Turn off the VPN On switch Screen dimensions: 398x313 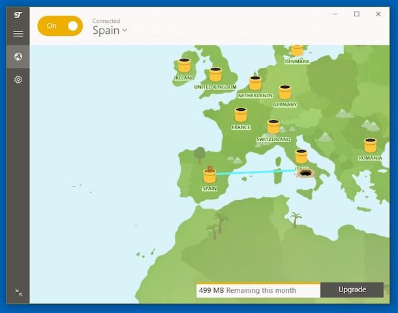(x=60, y=26)
